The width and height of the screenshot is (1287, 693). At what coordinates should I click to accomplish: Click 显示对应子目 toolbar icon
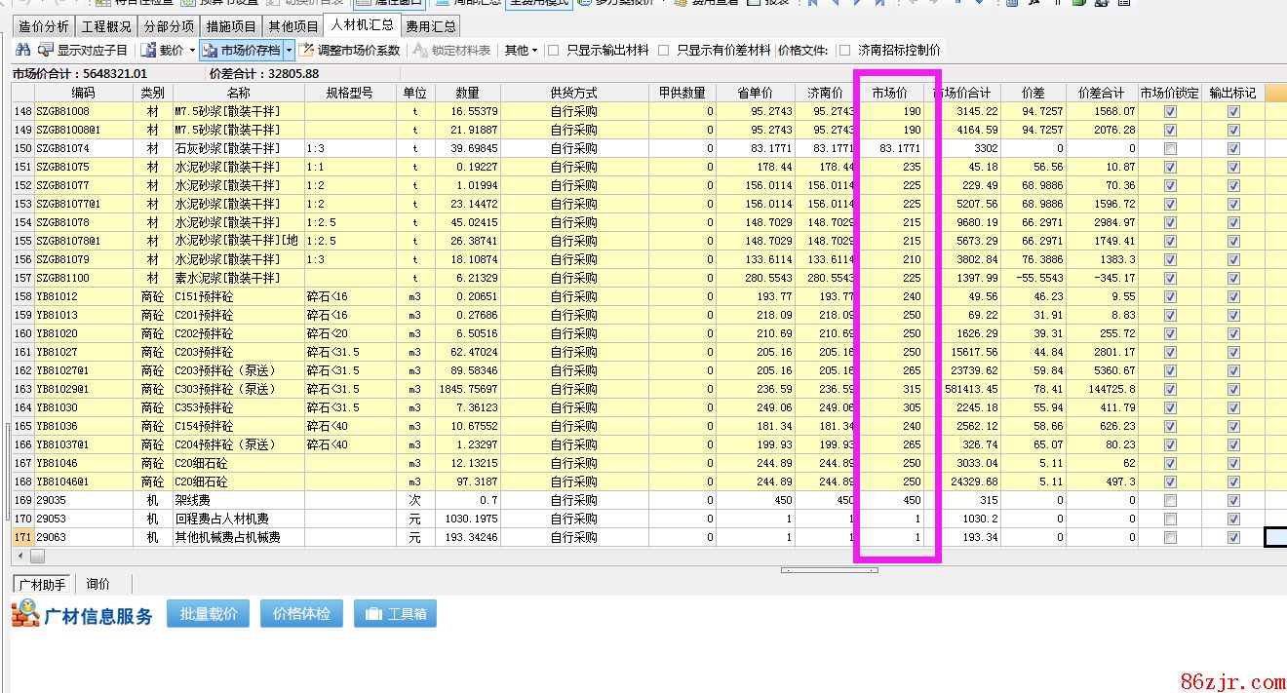[46, 50]
